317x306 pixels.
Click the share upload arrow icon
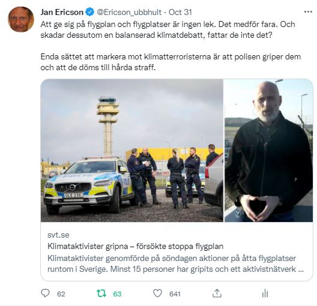(217, 293)
